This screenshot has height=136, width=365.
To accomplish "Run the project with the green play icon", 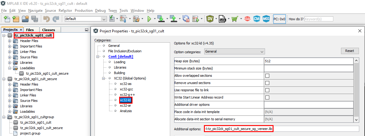I will [149, 19].
